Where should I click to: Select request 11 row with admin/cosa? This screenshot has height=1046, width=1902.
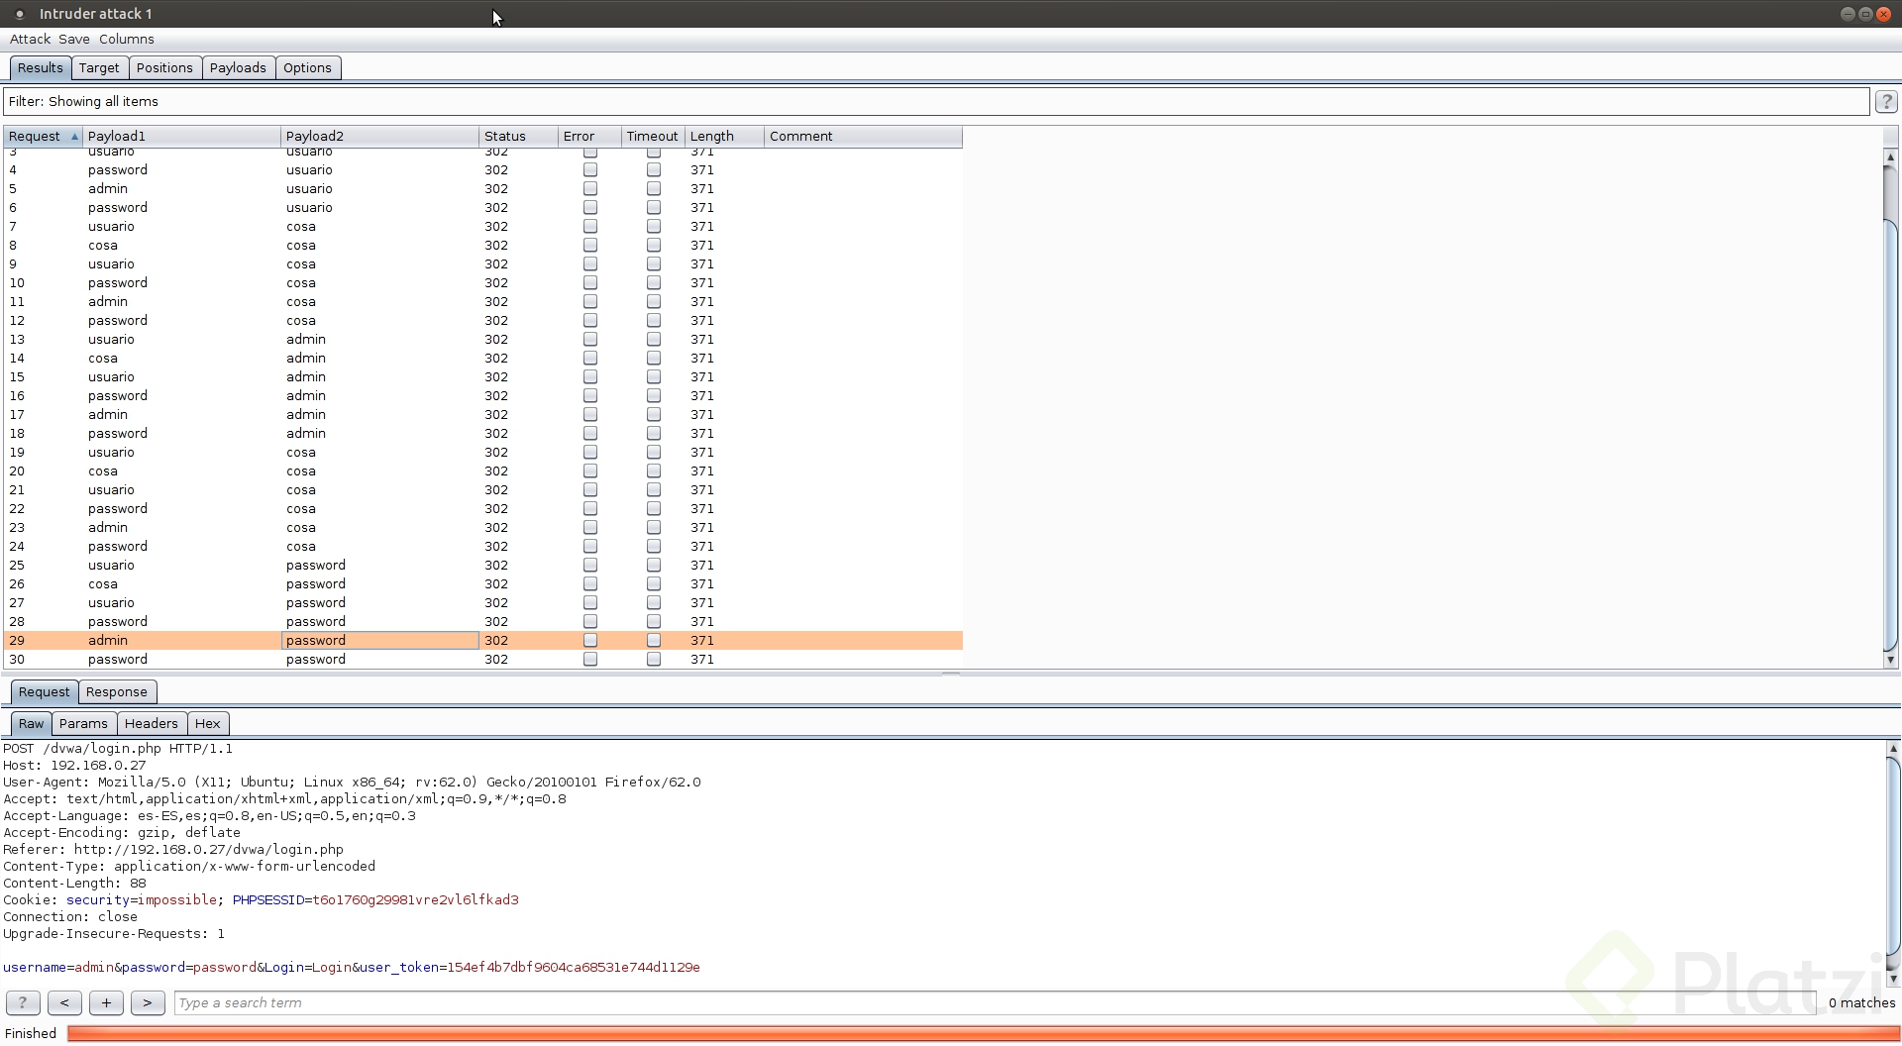483,302
